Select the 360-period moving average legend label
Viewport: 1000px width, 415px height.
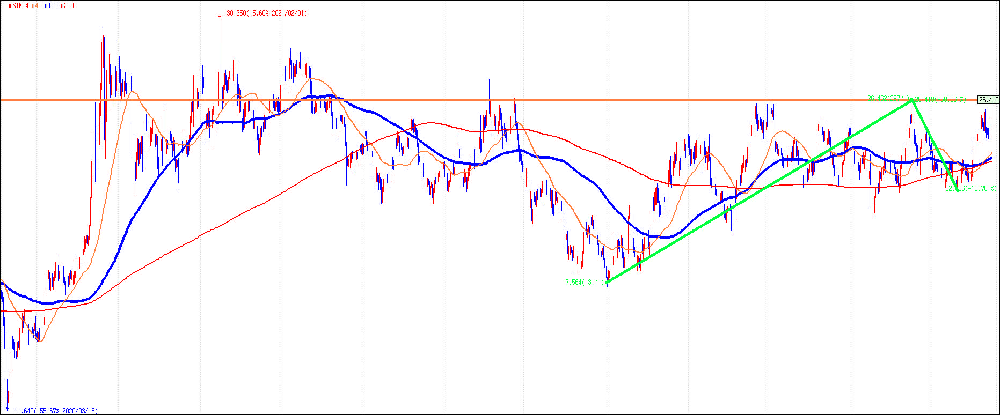click(x=69, y=5)
